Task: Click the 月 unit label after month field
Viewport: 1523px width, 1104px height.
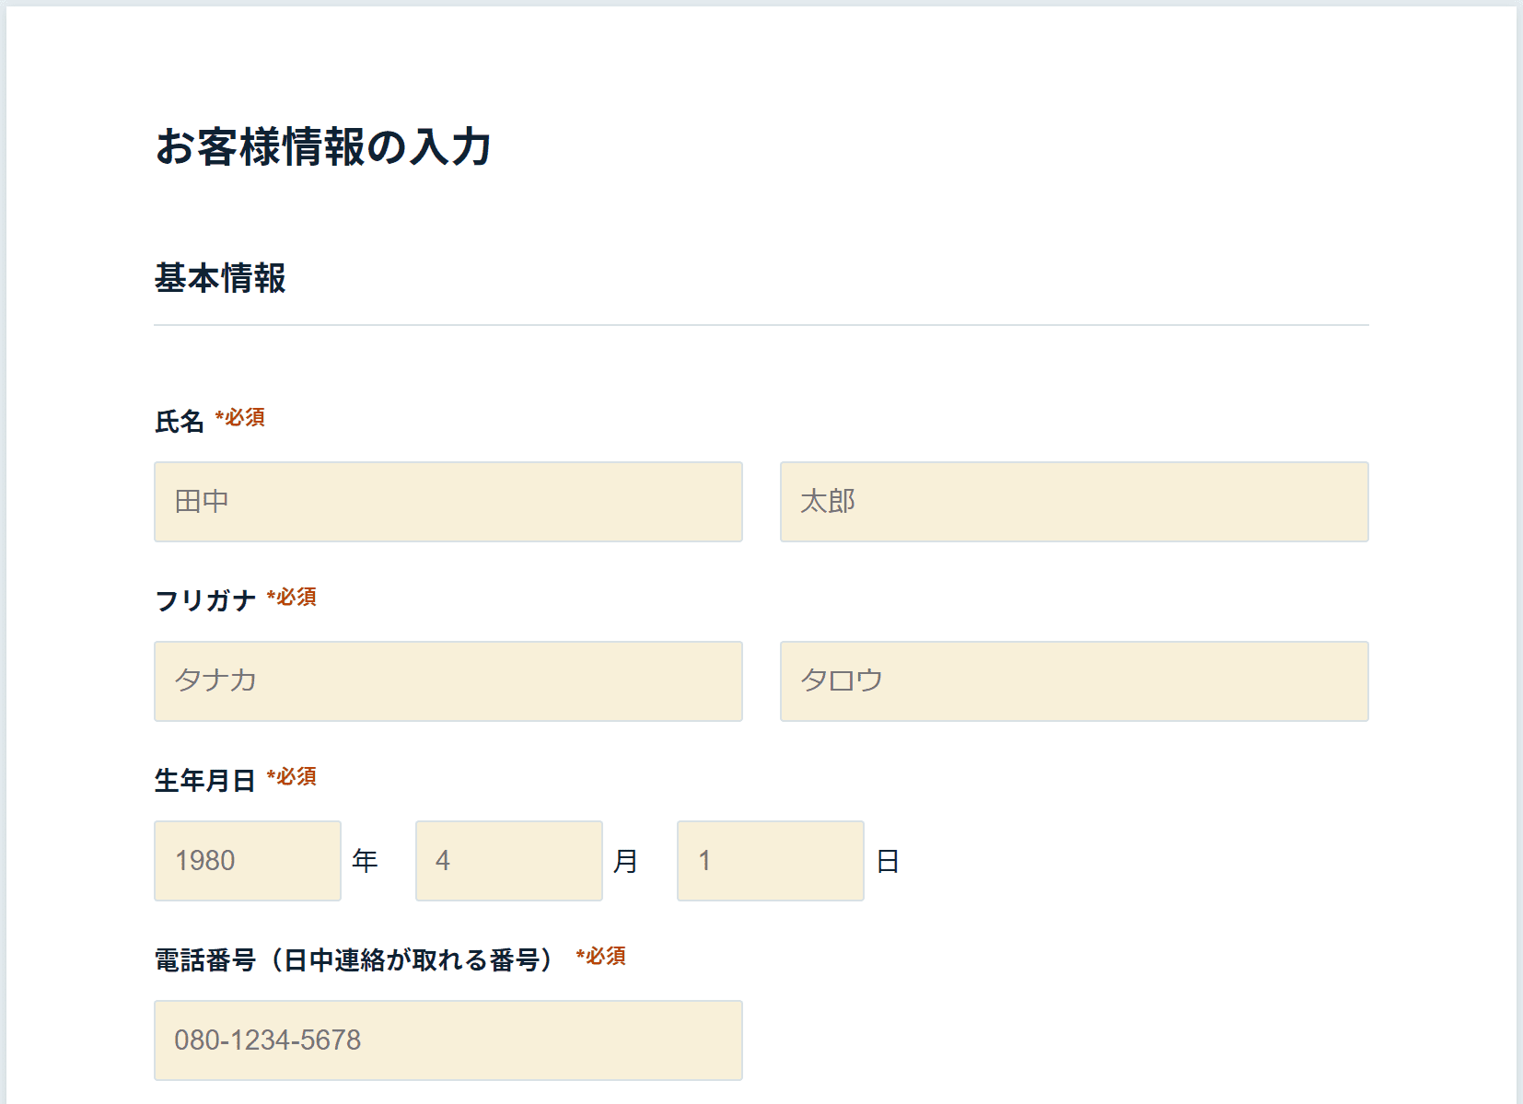Action: click(x=626, y=861)
